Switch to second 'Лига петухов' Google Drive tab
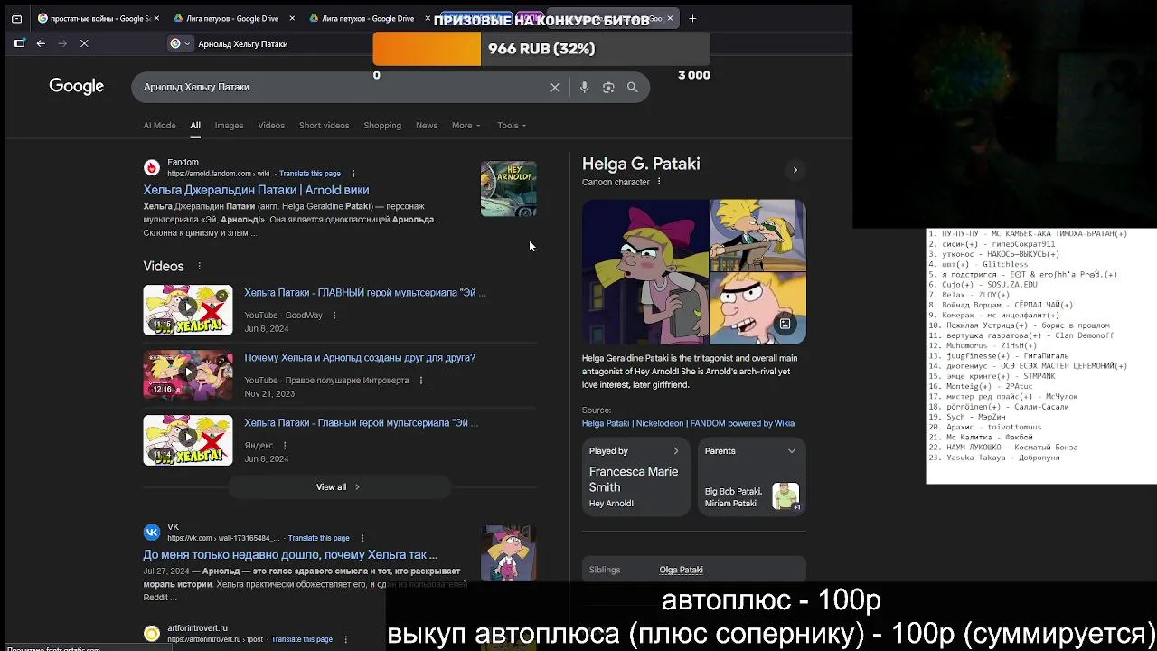This screenshot has height=651, width=1157. coord(370,18)
